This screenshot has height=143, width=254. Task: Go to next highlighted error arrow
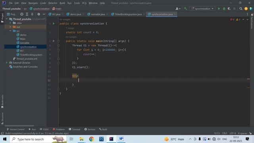pos(247,19)
